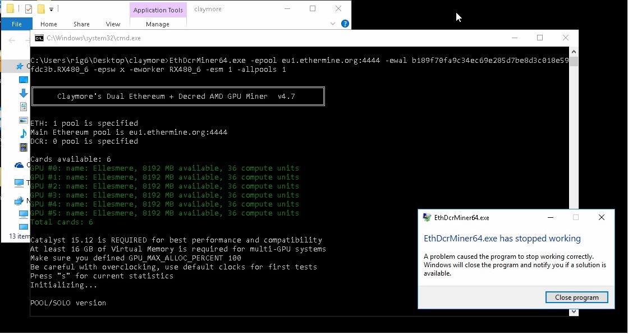Click the Application Tools contextual tab header
Viewport: 628px width, 334px height.
[158, 10]
